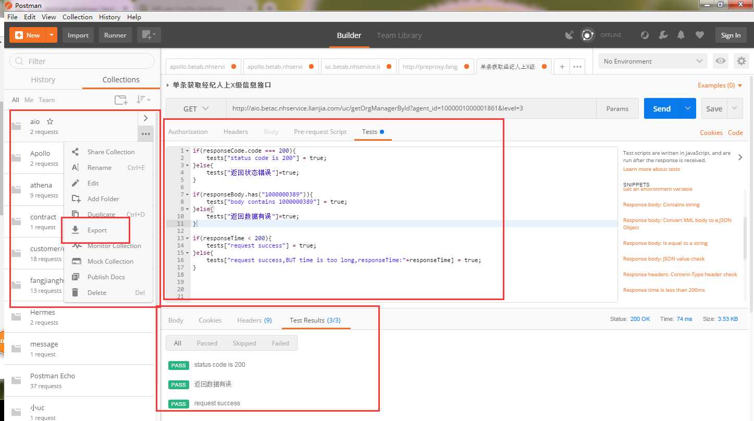Select Publish Docs in context menu
754x421 pixels.
106,277
